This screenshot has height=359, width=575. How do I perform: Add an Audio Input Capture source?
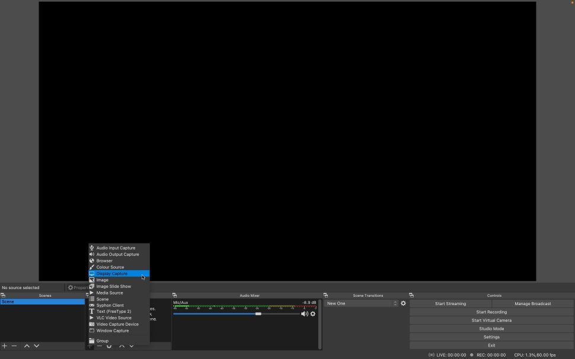point(119,248)
